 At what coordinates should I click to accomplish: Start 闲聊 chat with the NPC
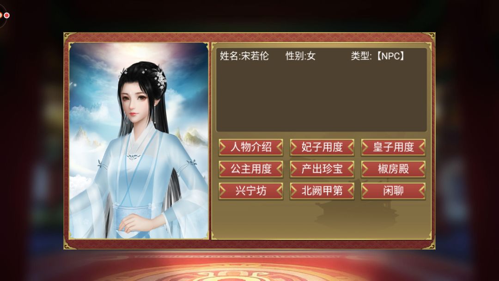point(393,191)
